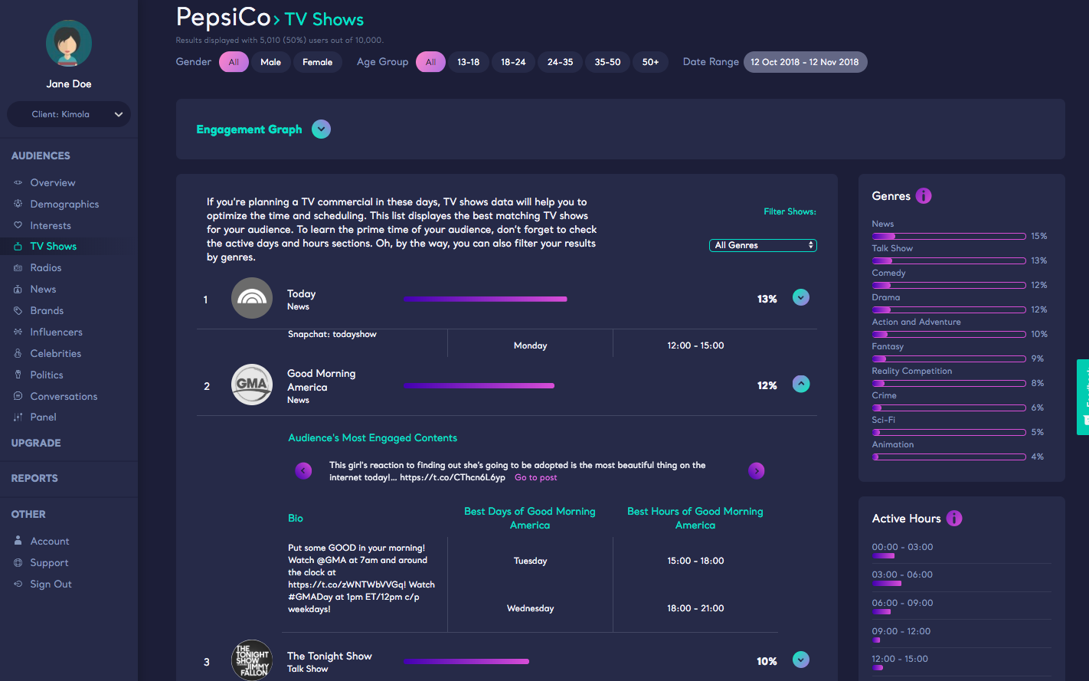The height and width of the screenshot is (681, 1089).
Task: Click the Interests heart icon
Action: click(x=18, y=225)
